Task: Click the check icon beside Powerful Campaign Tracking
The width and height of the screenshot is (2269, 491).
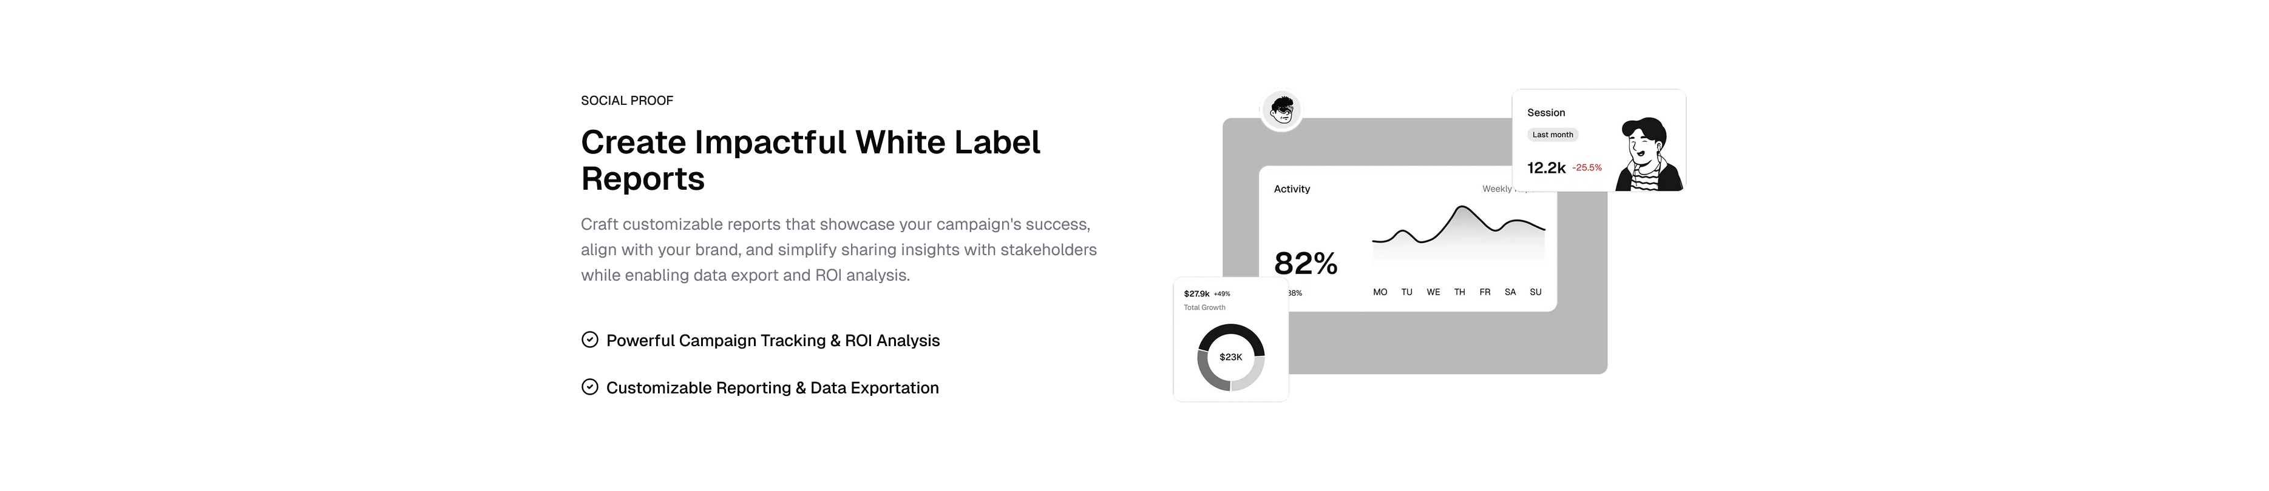Action: click(x=589, y=339)
